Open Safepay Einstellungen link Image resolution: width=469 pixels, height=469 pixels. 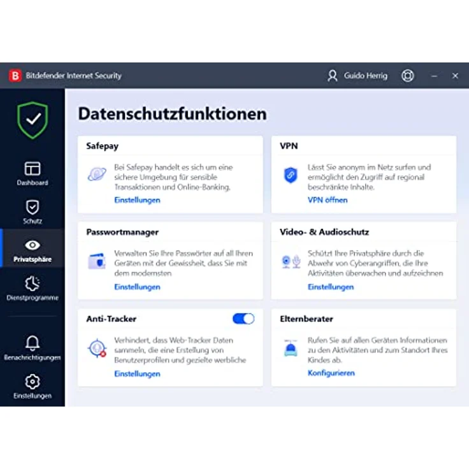[137, 200]
